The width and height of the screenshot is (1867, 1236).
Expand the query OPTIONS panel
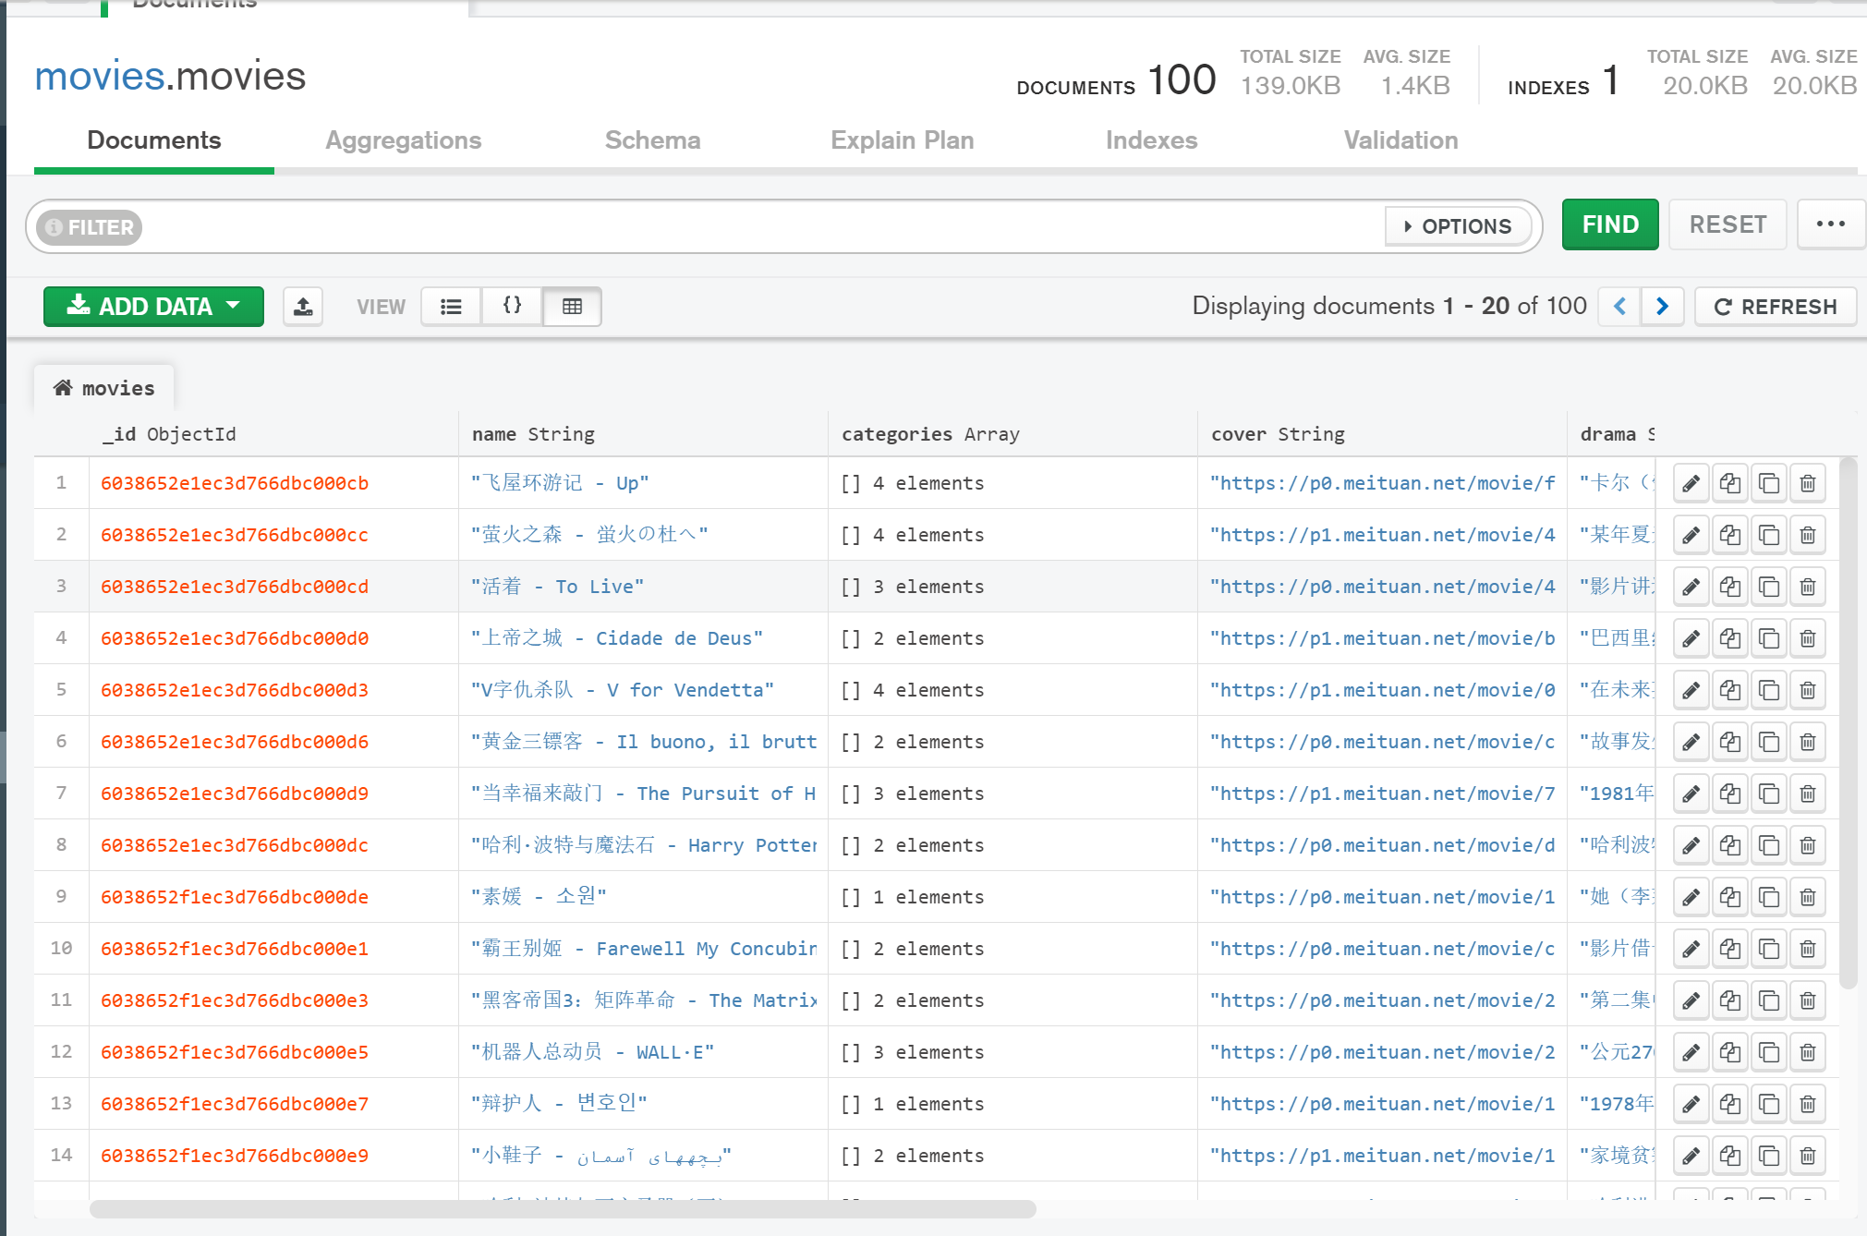point(1458,226)
